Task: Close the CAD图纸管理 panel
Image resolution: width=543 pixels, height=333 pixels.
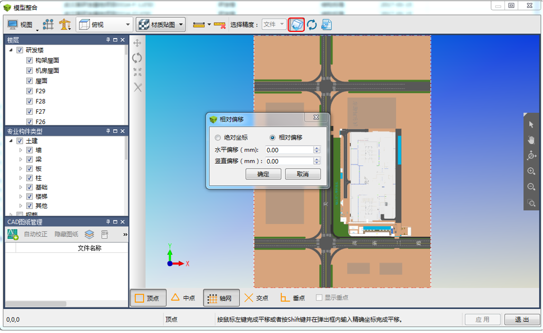Action: 122,222
